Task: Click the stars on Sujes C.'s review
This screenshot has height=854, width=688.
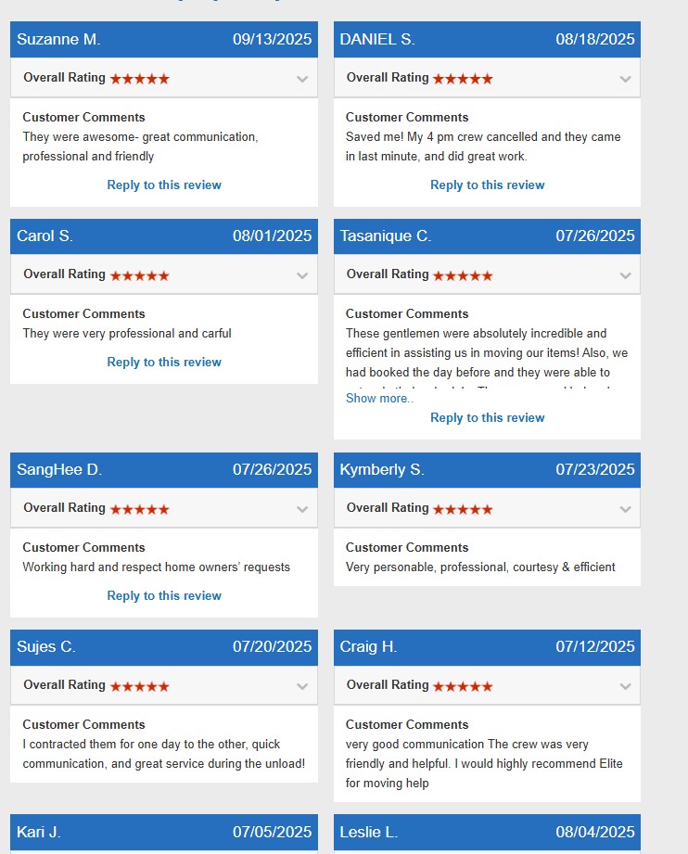Action: 139,686
